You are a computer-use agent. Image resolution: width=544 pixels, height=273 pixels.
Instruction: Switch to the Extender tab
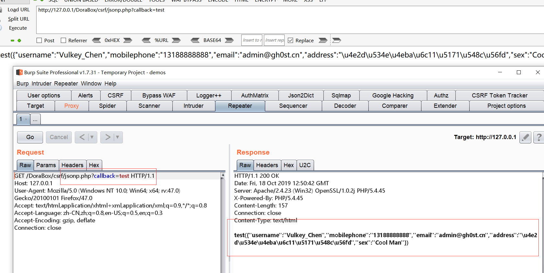(445, 106)
